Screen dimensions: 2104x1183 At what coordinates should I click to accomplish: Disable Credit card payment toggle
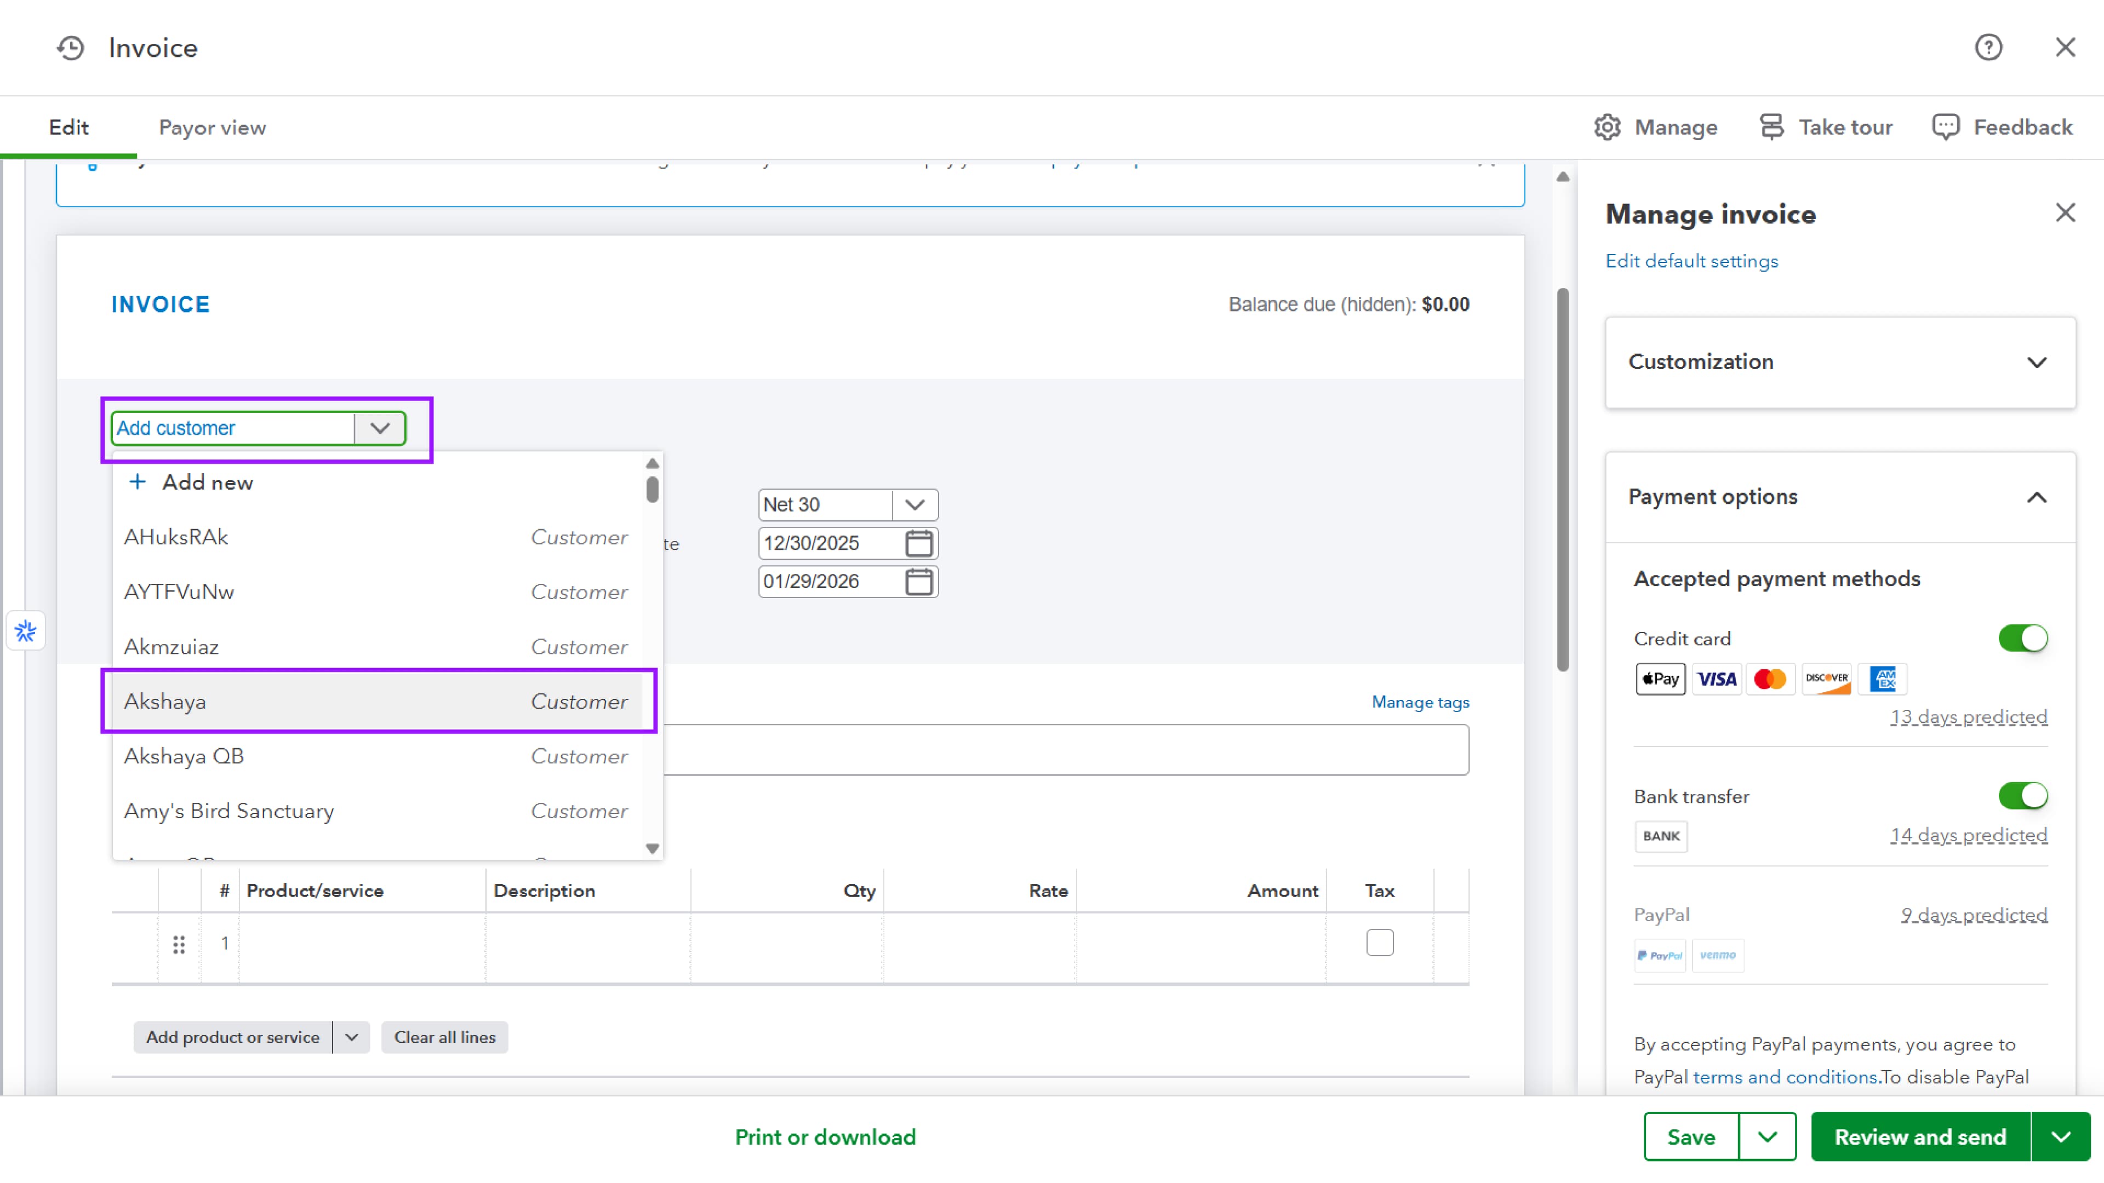click(x=2022, y=639)
